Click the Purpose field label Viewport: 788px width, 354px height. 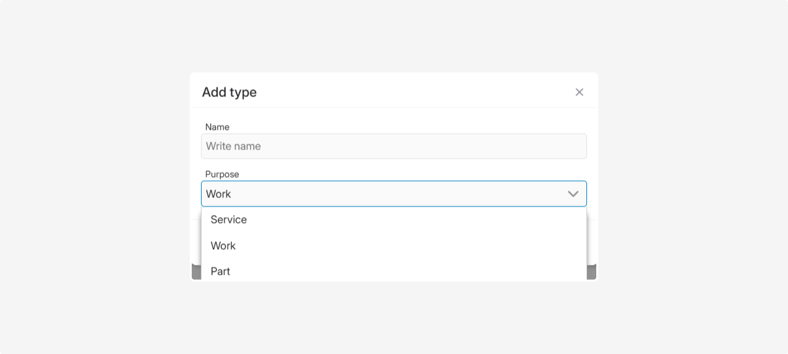222,174
